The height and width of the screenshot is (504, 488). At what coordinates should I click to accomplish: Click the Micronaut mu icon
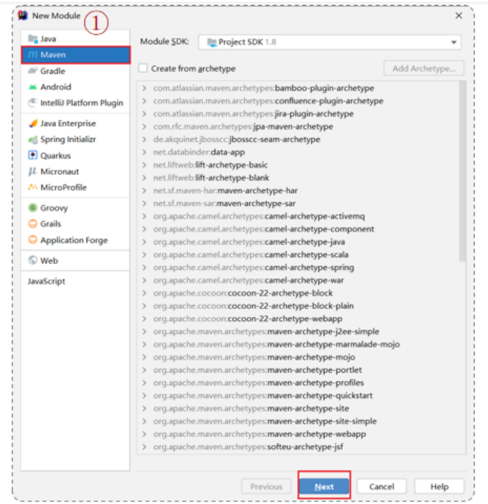point(33,172)
